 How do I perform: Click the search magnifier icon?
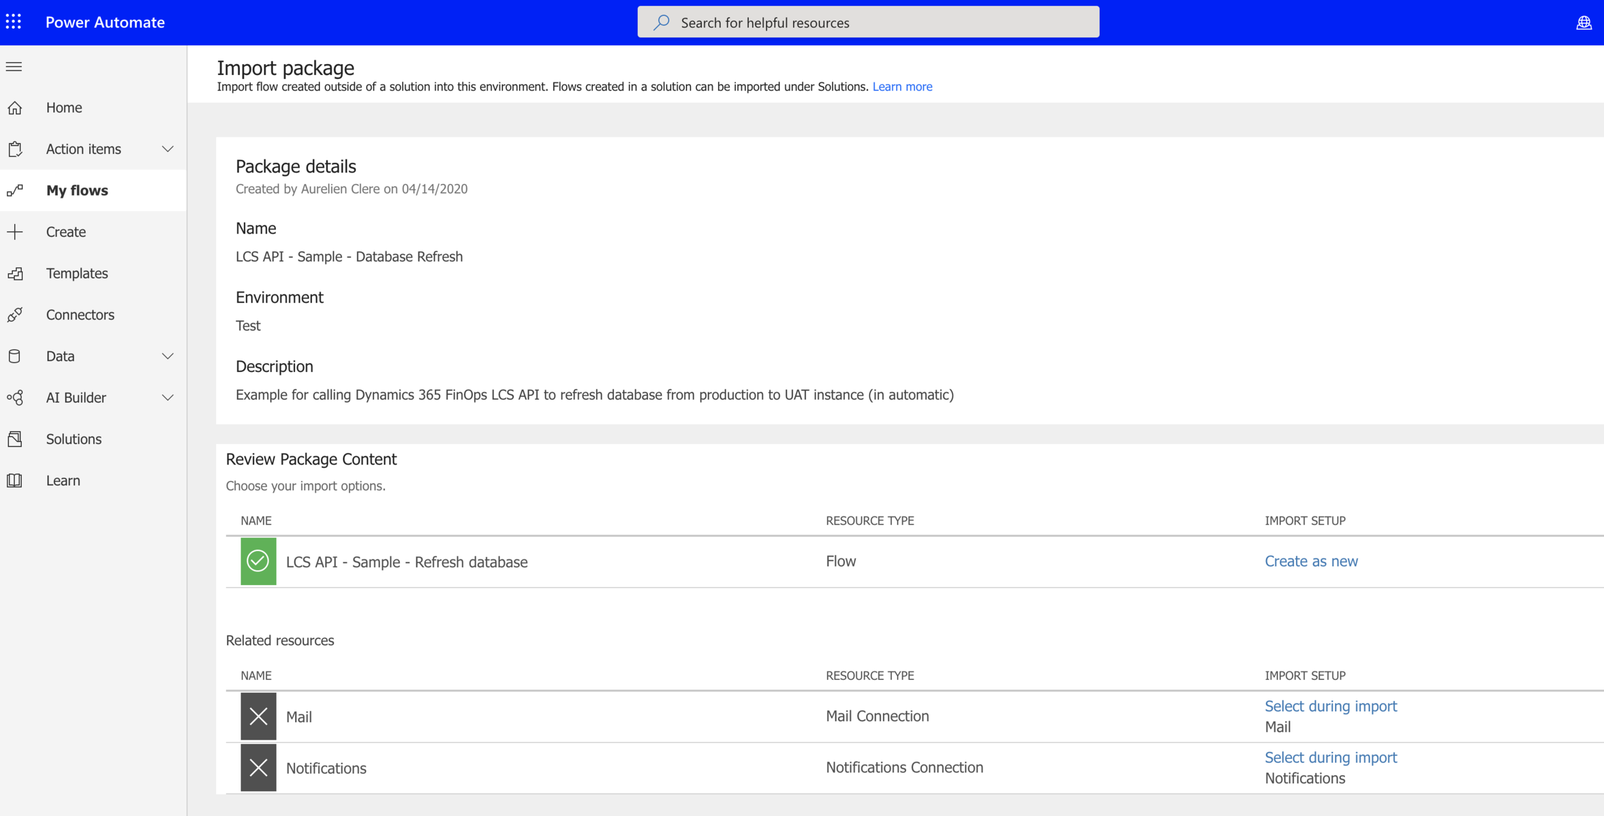point(661,22)
